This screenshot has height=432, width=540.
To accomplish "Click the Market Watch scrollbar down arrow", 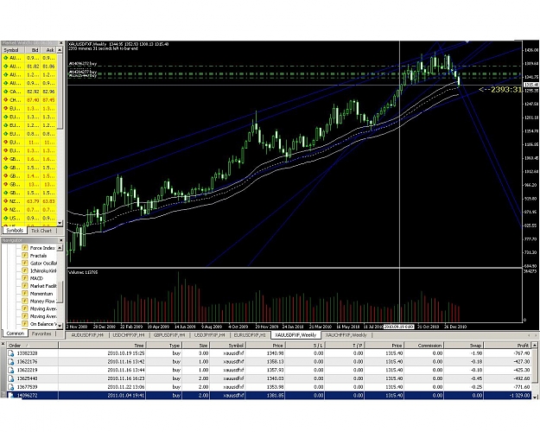I will tap(60, 223).
